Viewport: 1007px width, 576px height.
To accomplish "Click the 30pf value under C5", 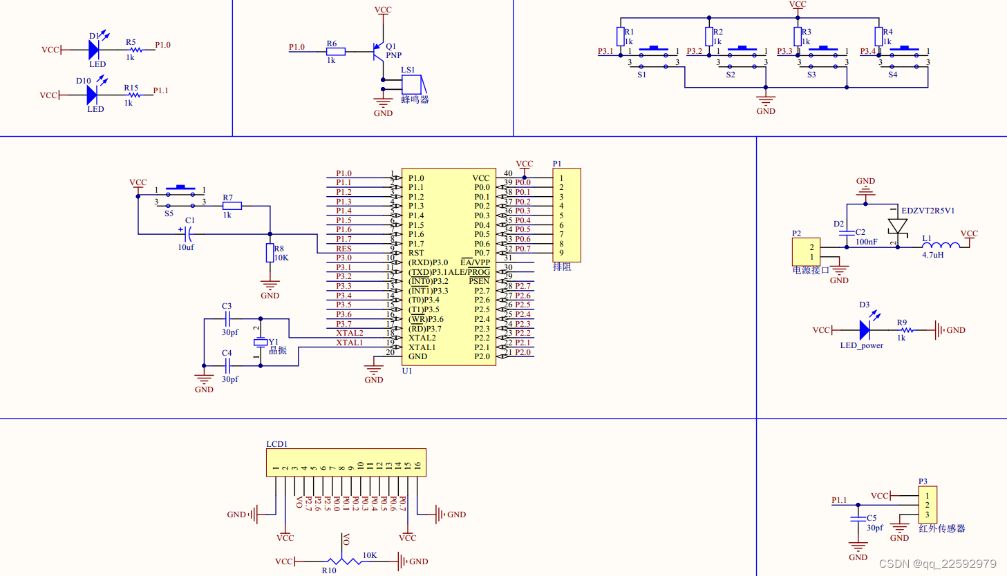I will [x=875, y=528].
